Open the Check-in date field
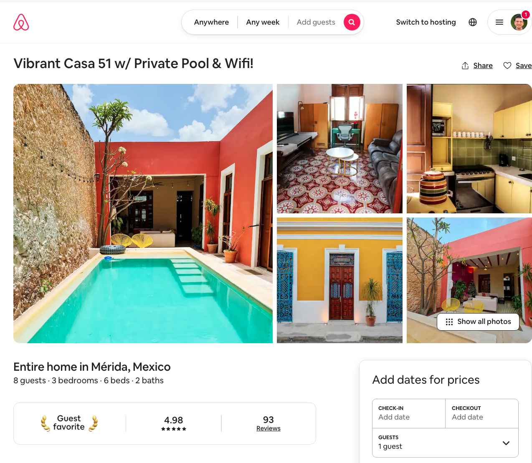The width and height of the screenshot is (532, 463). (409, 413)
